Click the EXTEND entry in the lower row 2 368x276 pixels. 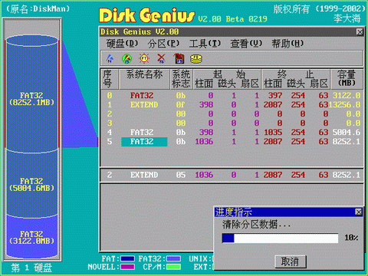click(x=144, y=175)
